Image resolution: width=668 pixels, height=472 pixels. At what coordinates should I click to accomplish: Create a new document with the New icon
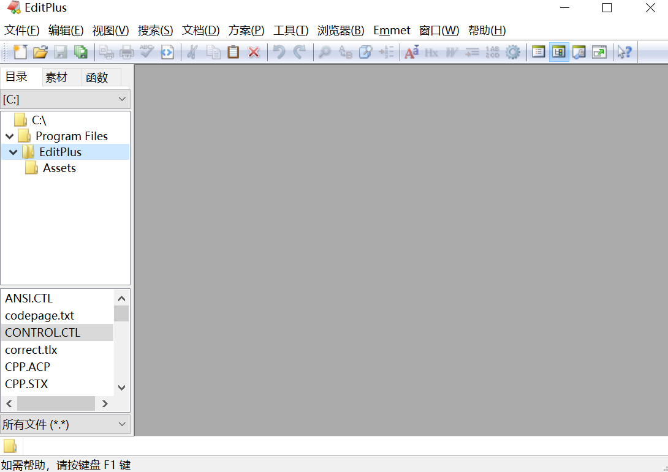(x=20, y=52)
